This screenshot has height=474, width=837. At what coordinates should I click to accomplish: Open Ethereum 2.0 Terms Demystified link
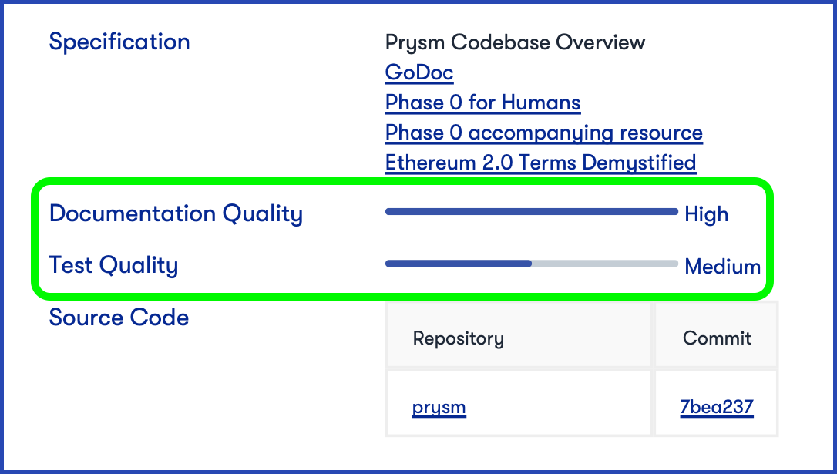(x=540, y=163)
